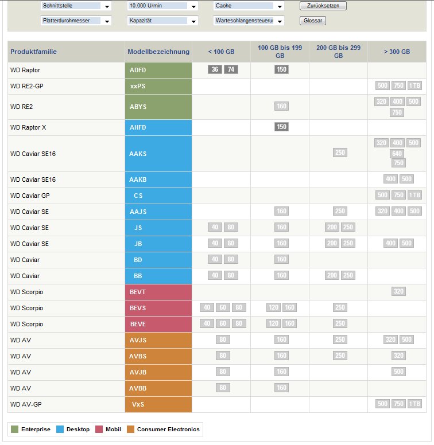Select the AAKS model cell

coord(158,154)
